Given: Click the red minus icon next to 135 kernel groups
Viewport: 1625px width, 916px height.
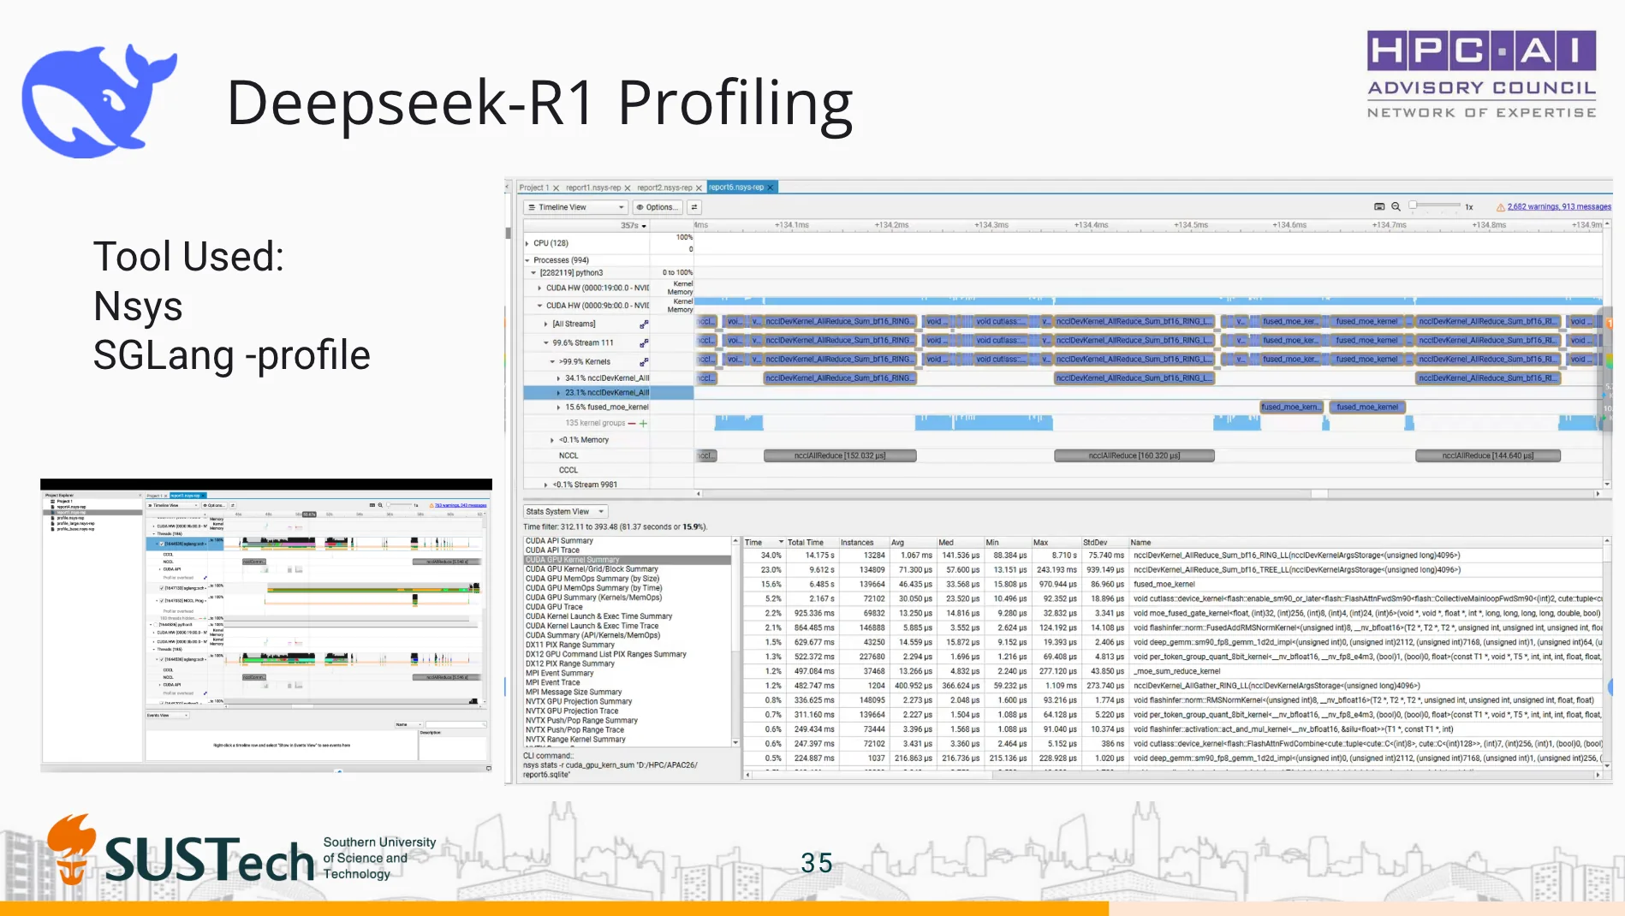Looking at the screenshot, I should click(632, 424).
